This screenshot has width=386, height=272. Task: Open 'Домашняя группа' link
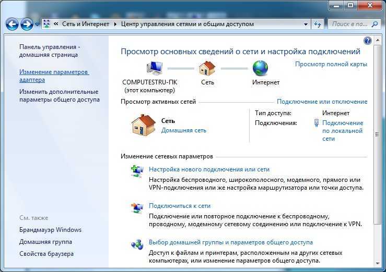45,242
